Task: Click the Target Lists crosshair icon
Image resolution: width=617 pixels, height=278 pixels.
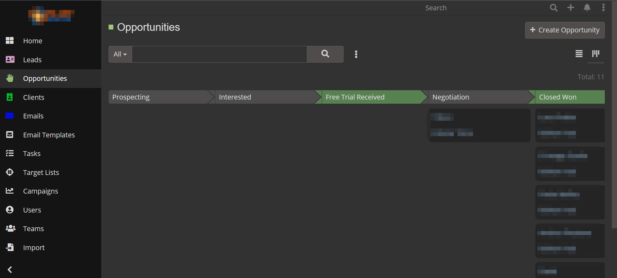Action: pyautogui.click(x=10, y=172)
